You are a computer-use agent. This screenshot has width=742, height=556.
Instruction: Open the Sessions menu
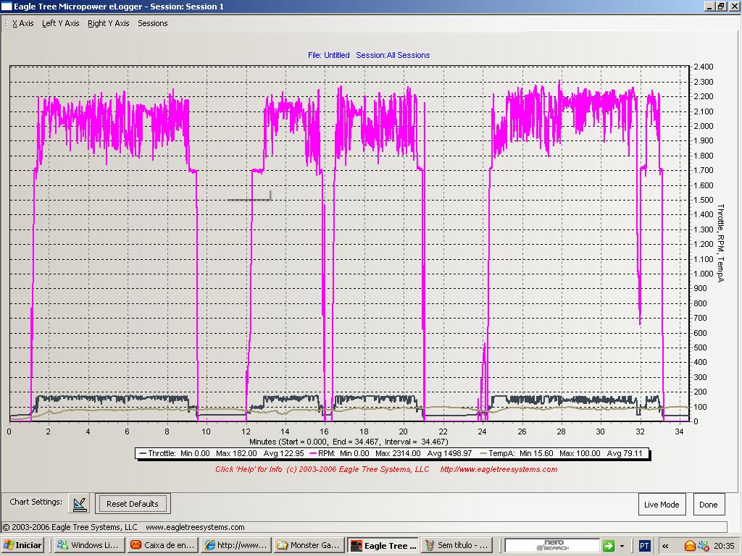coord(153,23)
